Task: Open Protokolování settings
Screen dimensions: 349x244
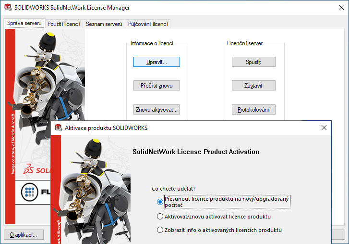Action: click(253, 110)
